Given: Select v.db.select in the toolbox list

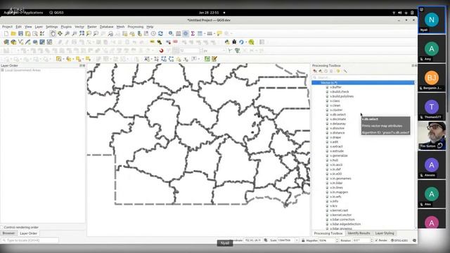Looking at the screenshot, I should [337, 115].
